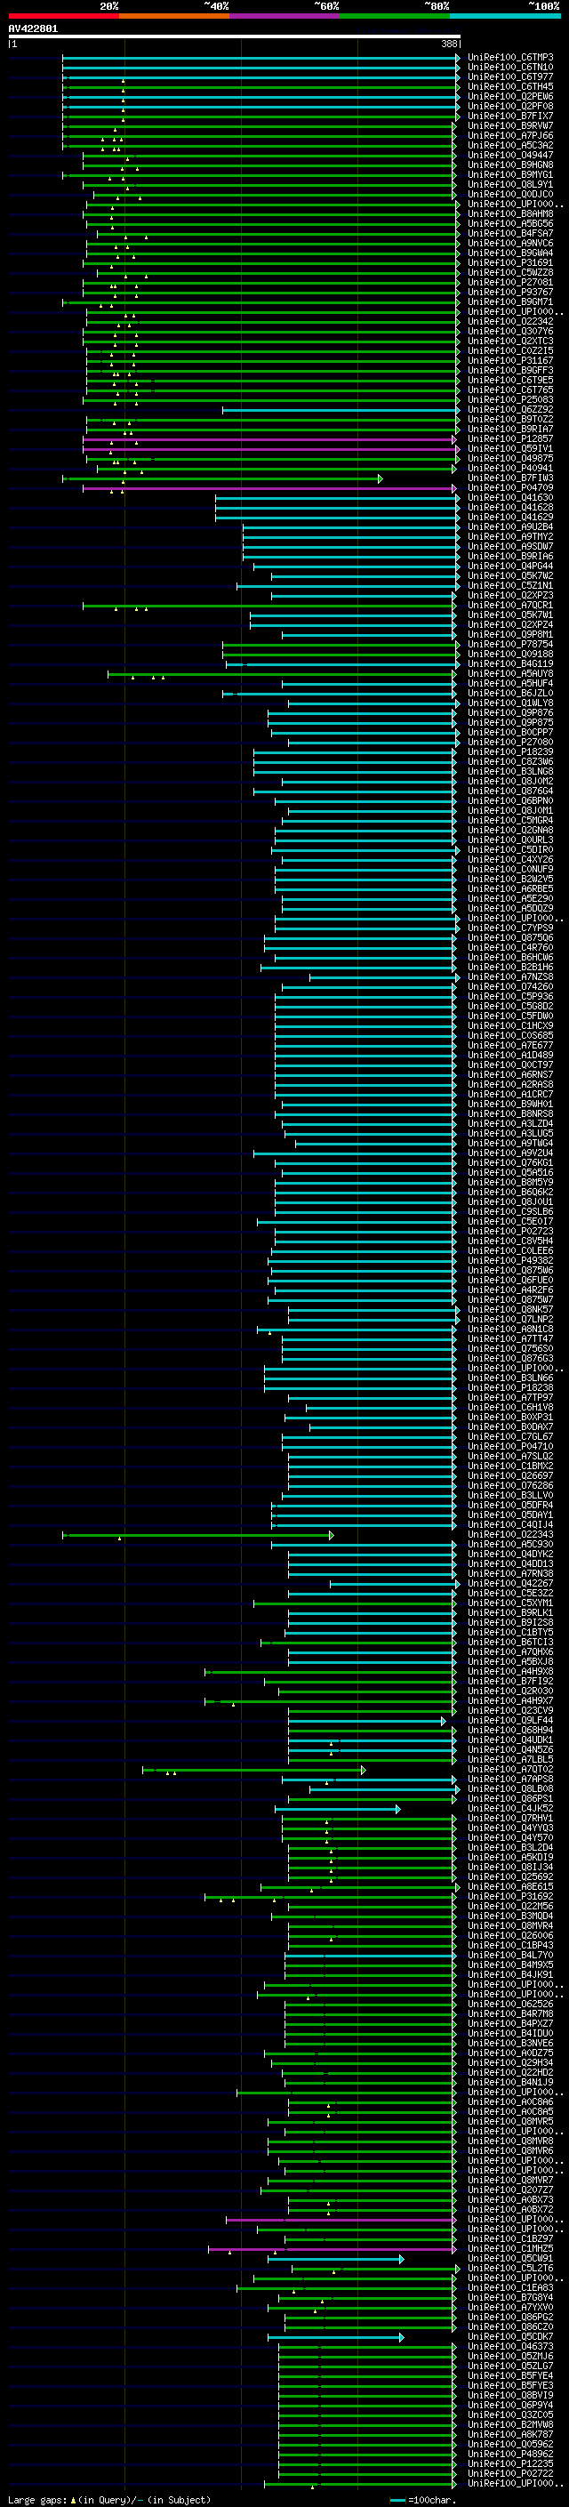Click label UniRef100_P12235
The height and width of the screenshot is (2507, 569).
pyautogui.click(x=510, y=2464)
